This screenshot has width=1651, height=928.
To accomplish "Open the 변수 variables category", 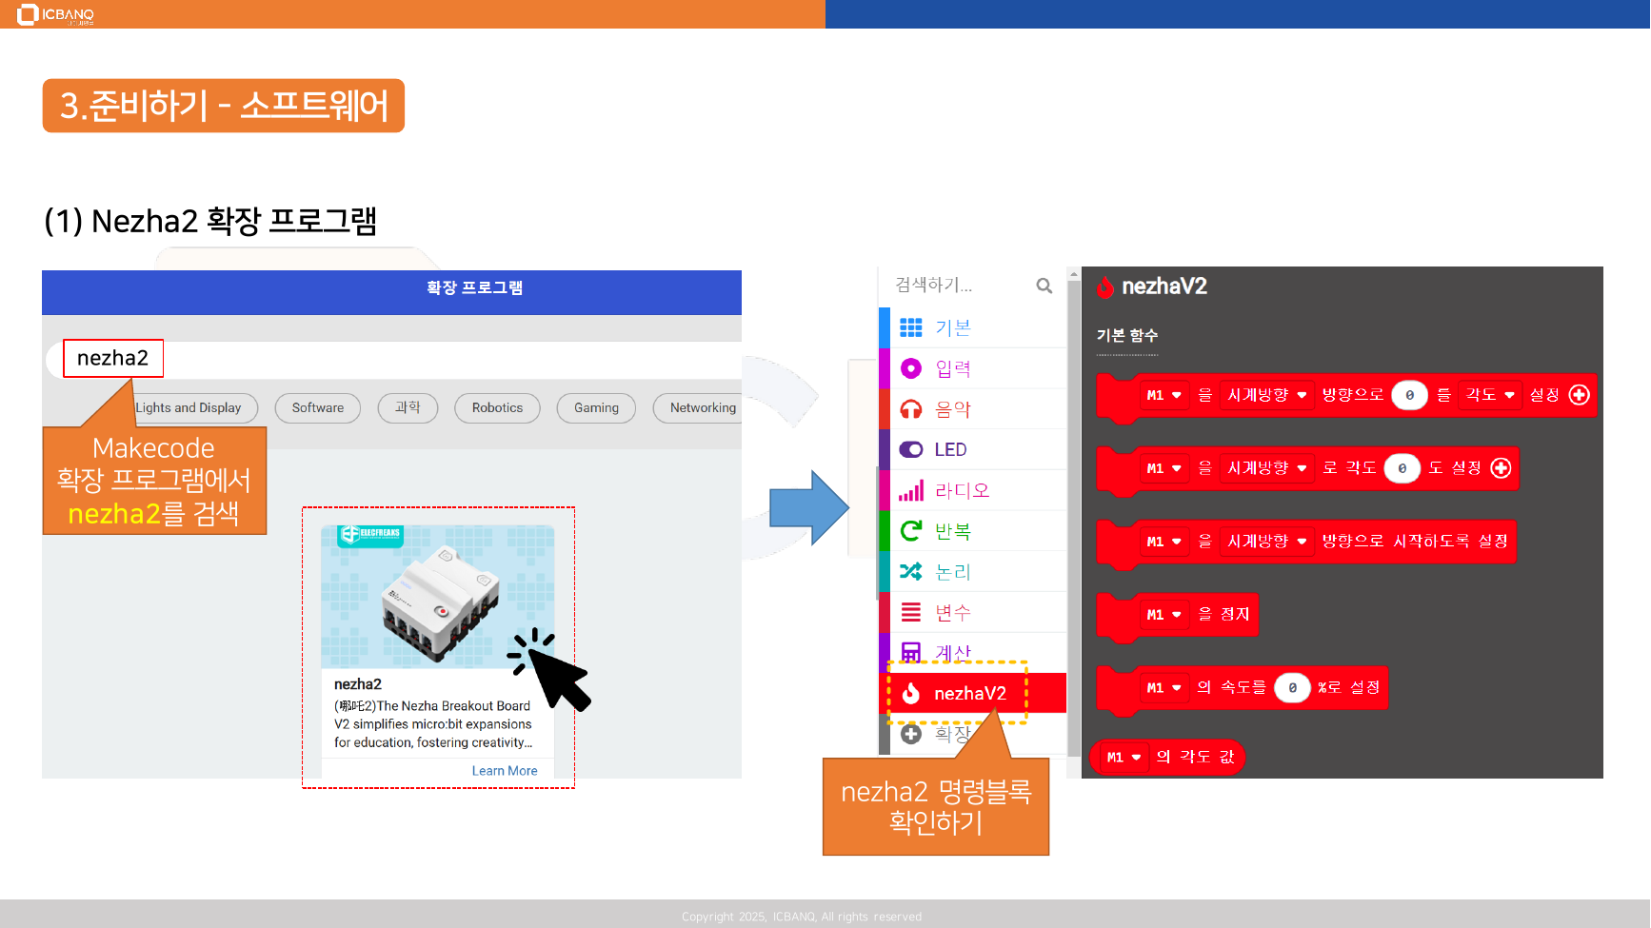I will [x=973, y=612].
